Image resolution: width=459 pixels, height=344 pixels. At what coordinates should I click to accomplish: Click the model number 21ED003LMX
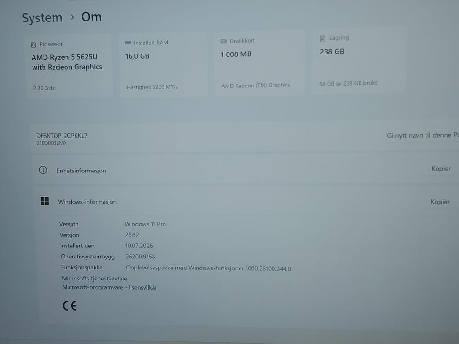pyautogui.click(x=52, y=143)
